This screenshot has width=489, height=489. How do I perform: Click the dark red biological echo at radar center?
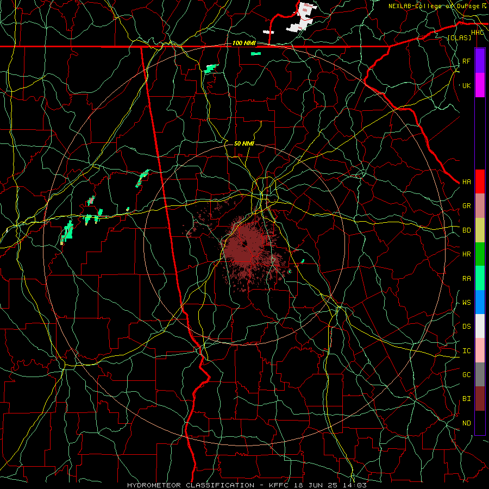pos(245,246)
